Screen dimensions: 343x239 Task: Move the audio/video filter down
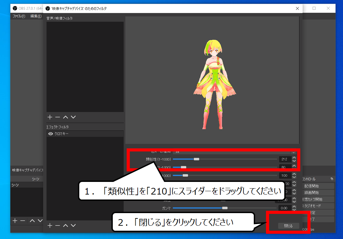[x=73, y=117]
